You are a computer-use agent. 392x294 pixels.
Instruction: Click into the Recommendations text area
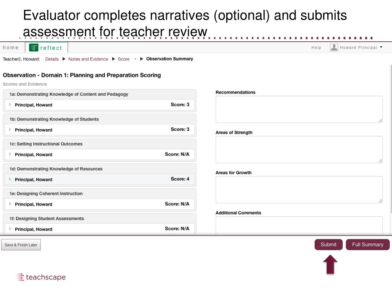click(299, 109)
